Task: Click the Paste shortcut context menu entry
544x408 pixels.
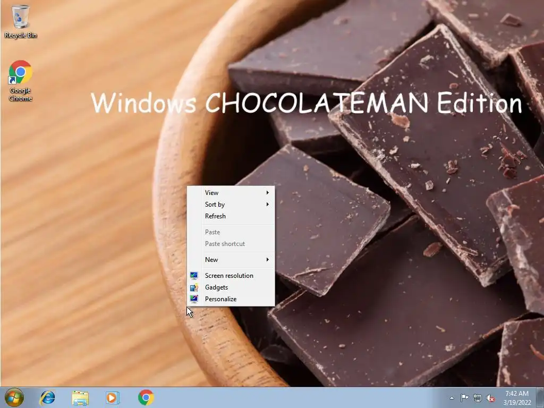Action: [231, 244]
